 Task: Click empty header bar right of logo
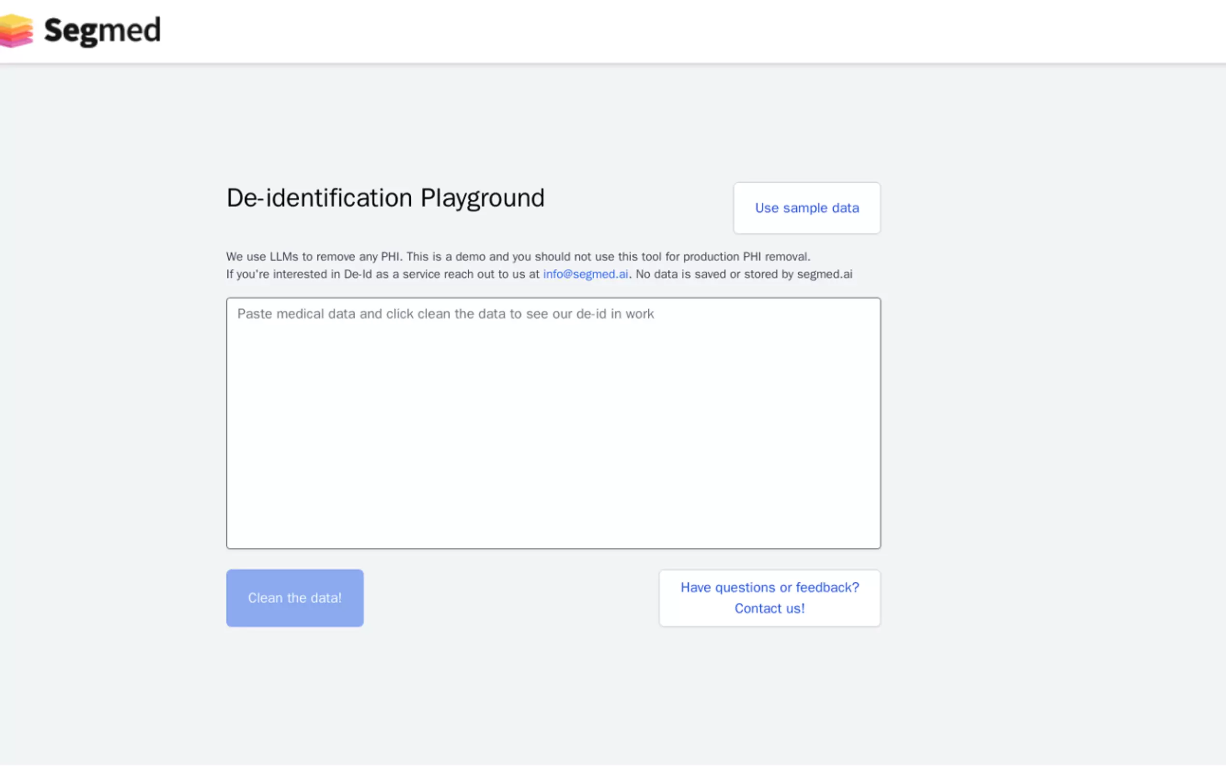[x=659, y=31]
